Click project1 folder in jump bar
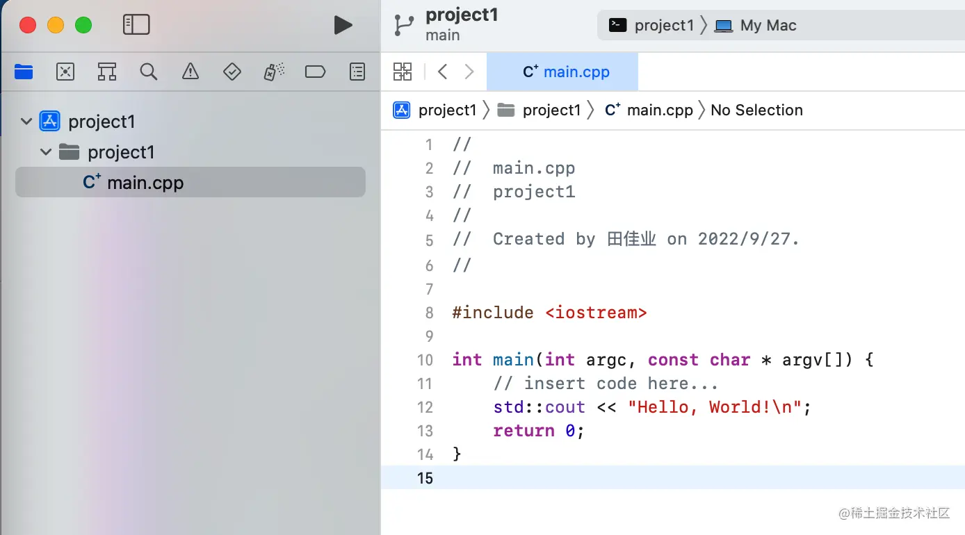 540,110
